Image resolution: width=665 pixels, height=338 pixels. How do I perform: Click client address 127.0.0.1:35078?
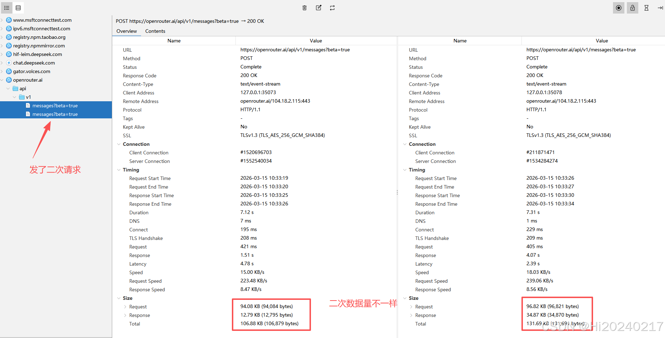(x=544, y=92)
